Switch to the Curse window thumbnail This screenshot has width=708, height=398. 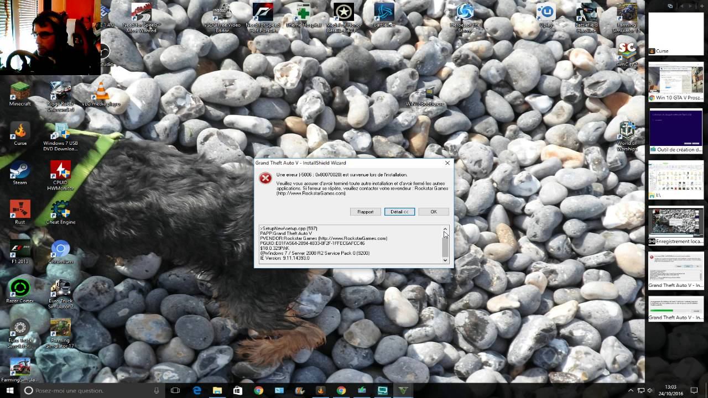coord(676,34)
